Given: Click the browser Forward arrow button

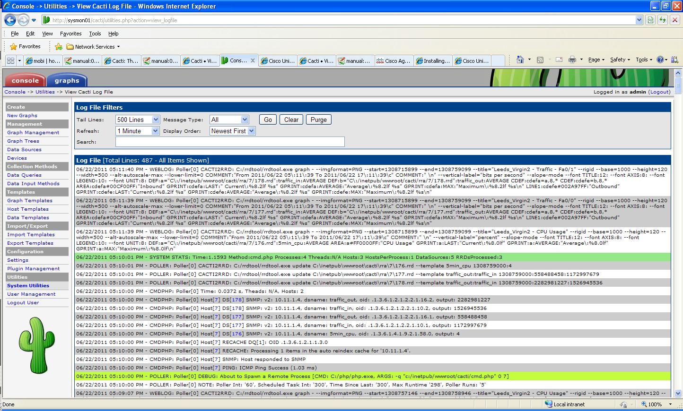Looking at the screenshot, I should point(23,20).
